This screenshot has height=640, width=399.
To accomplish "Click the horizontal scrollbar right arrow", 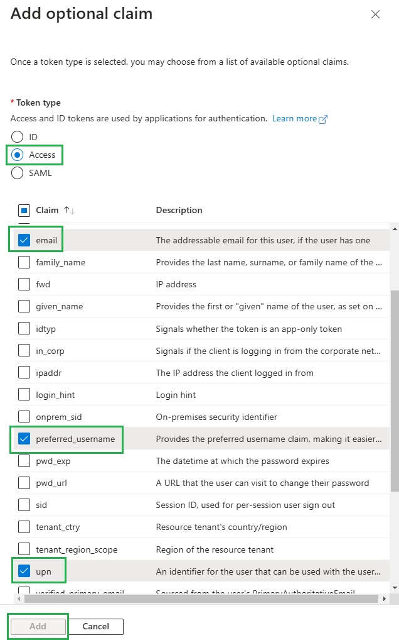I will point(385,599).
